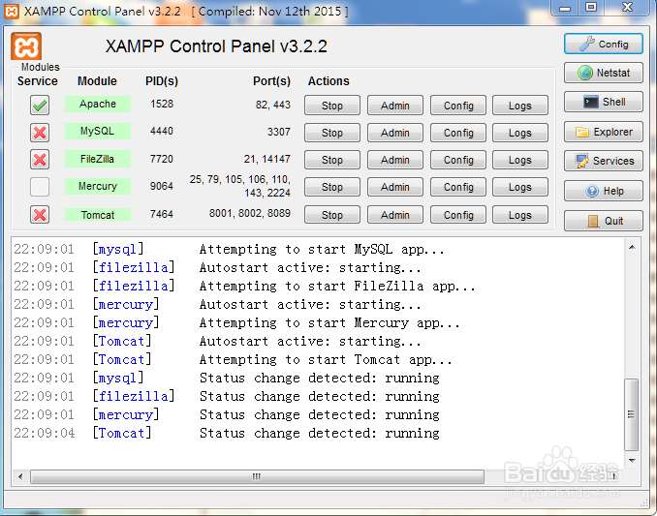Click the Tomcat module label
Screen dimensions: 657x516
click(x=98, y=215)
